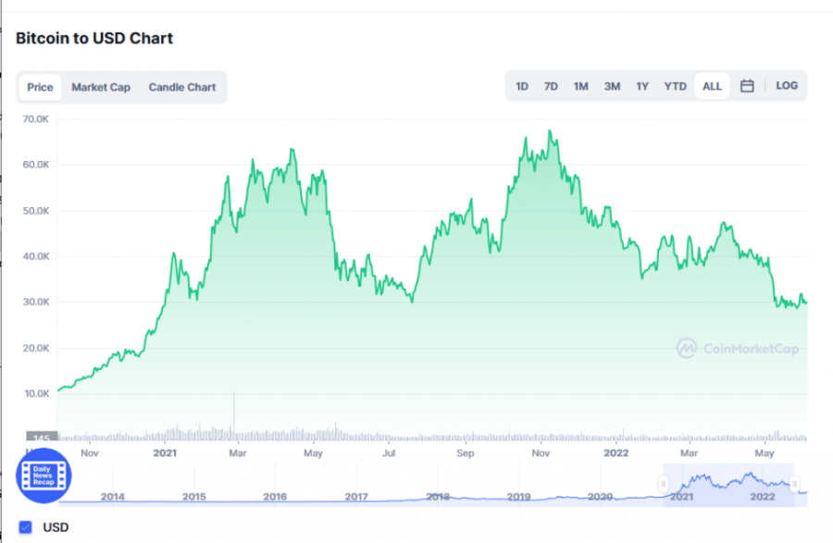833x543 pixels.
Task: Select the YTD time range
Action: click(x=676, y=86)
